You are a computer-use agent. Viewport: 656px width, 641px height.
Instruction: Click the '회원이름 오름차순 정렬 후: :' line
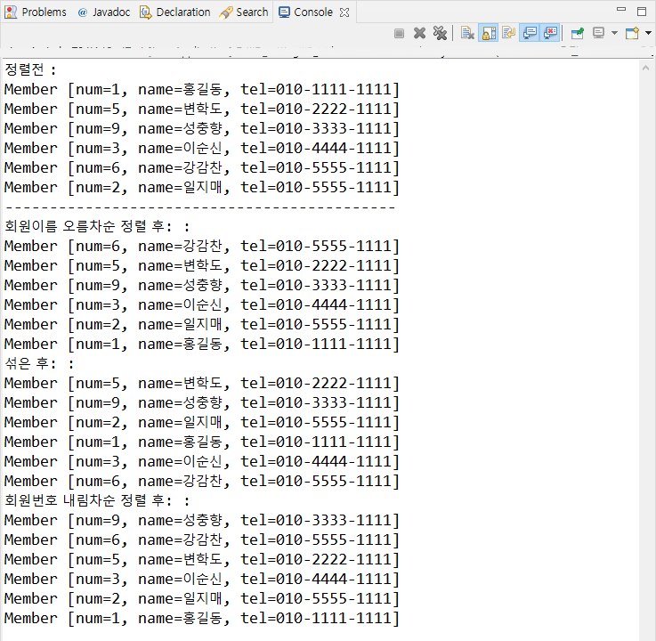pyautogui.click(x=97, y=226)
